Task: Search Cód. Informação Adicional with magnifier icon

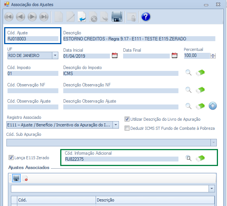Action: pos(188,158)
